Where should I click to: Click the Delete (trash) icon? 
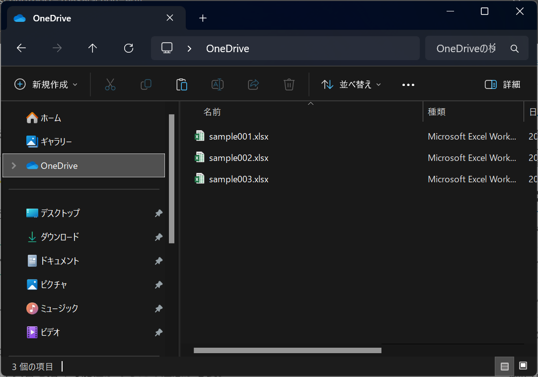(289, 84)
